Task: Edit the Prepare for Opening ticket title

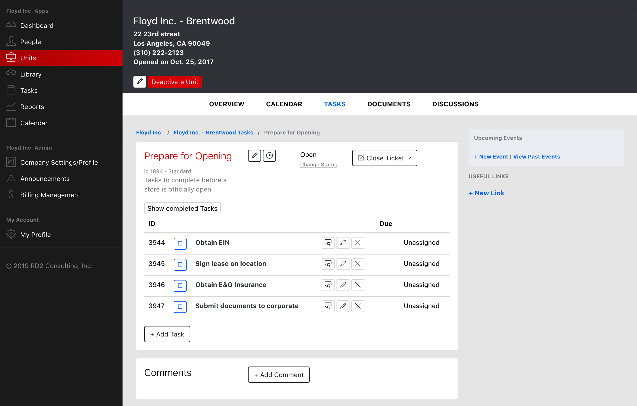Action: click(254, 156)
